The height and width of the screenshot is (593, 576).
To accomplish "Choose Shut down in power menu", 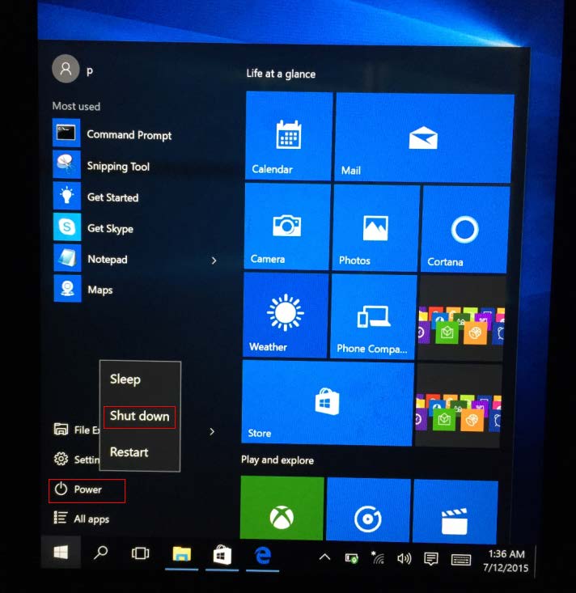I will tap(140, 417).
